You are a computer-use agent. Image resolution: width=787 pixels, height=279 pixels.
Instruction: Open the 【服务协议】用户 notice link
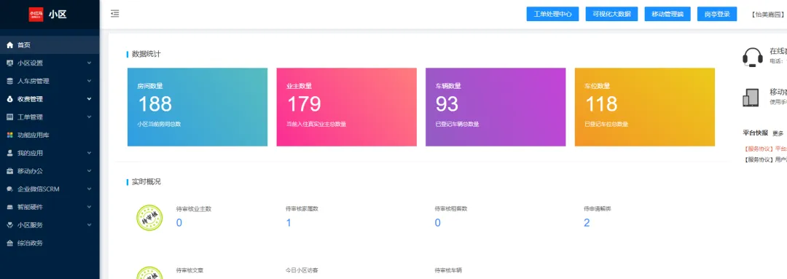pyautogui.click(x=765, y=160)
